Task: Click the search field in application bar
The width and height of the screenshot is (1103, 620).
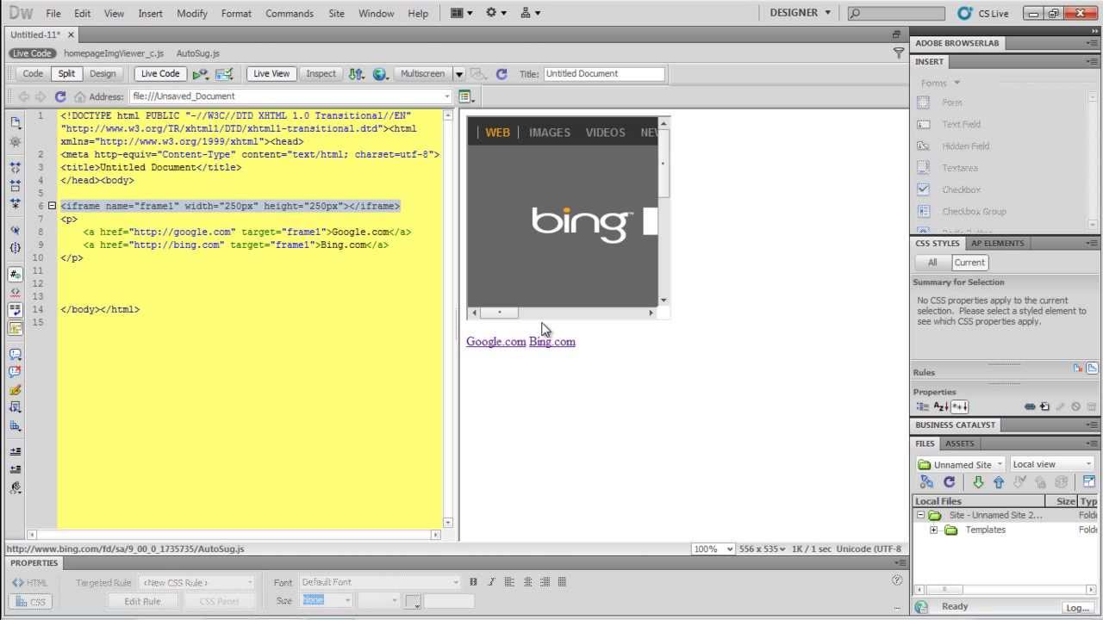Action: pyautogui.click(x=896, y=13)
